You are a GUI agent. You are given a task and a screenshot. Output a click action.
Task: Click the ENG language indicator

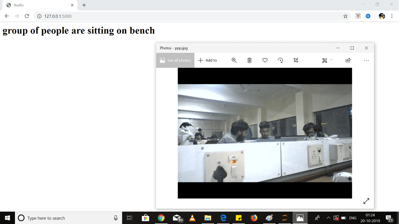point(353,218)
